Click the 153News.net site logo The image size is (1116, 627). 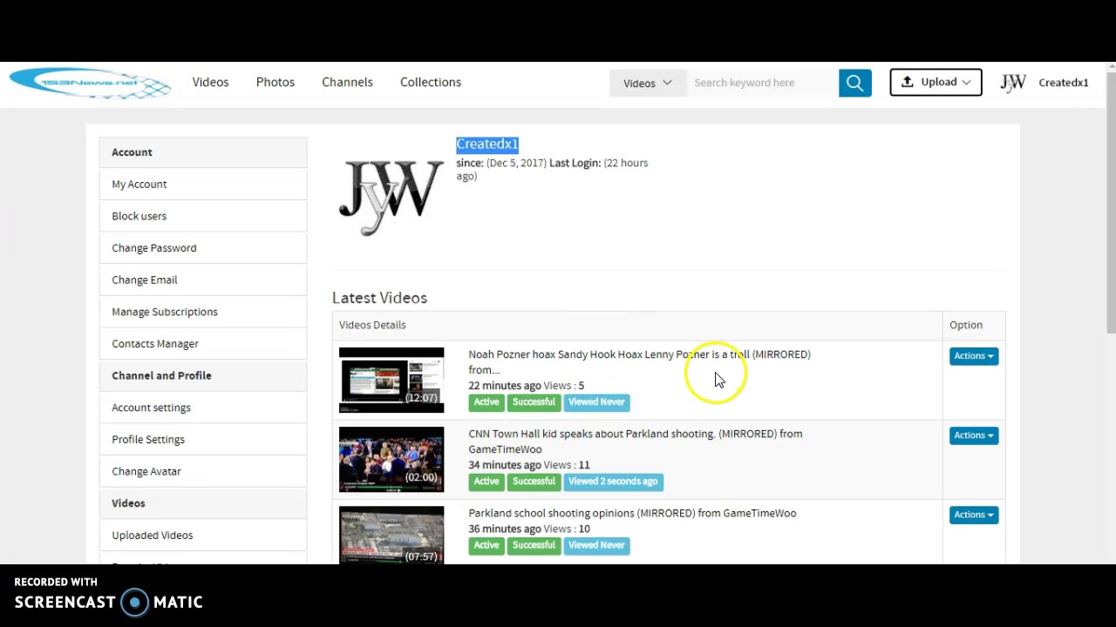pyautogui.click(x=91, y=83)
